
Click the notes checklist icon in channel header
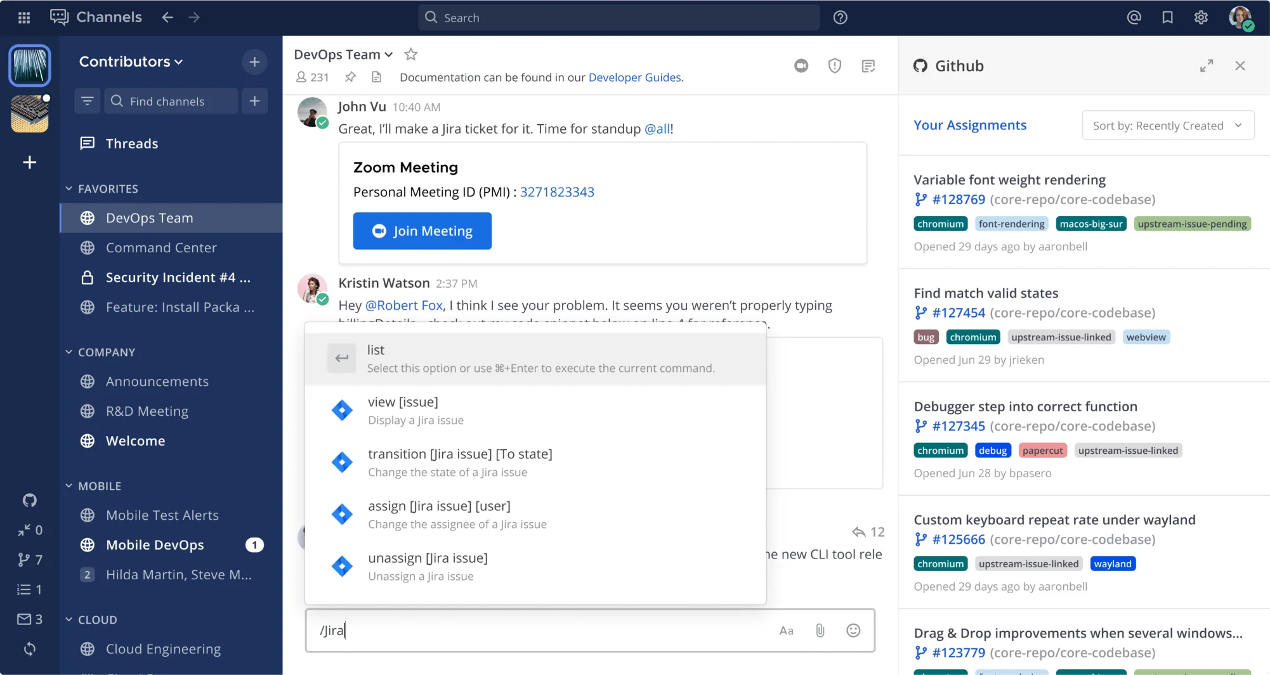868,65
